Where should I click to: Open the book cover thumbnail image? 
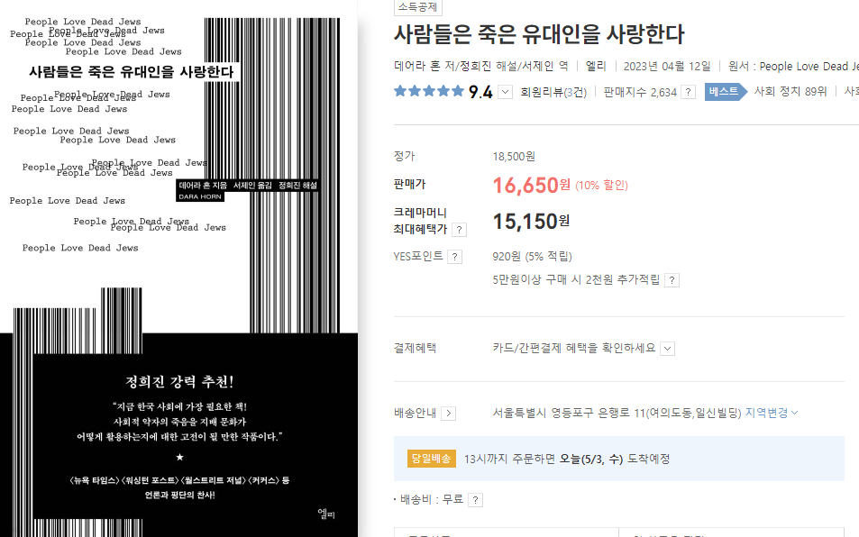coord(178,268)
